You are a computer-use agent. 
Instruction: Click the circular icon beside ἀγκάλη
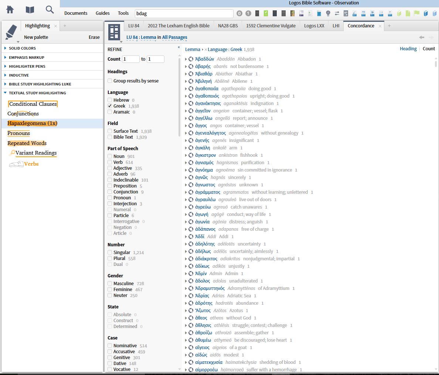coord(191,148)
